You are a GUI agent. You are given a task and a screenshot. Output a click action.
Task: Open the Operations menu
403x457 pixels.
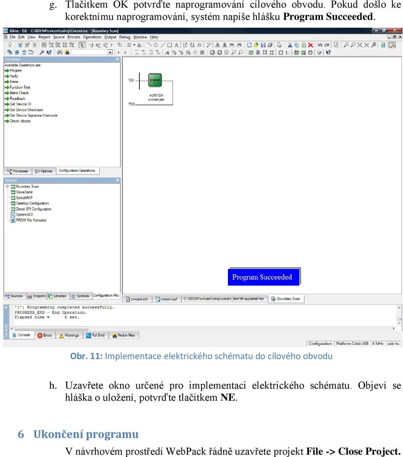(x=92, y=37)
